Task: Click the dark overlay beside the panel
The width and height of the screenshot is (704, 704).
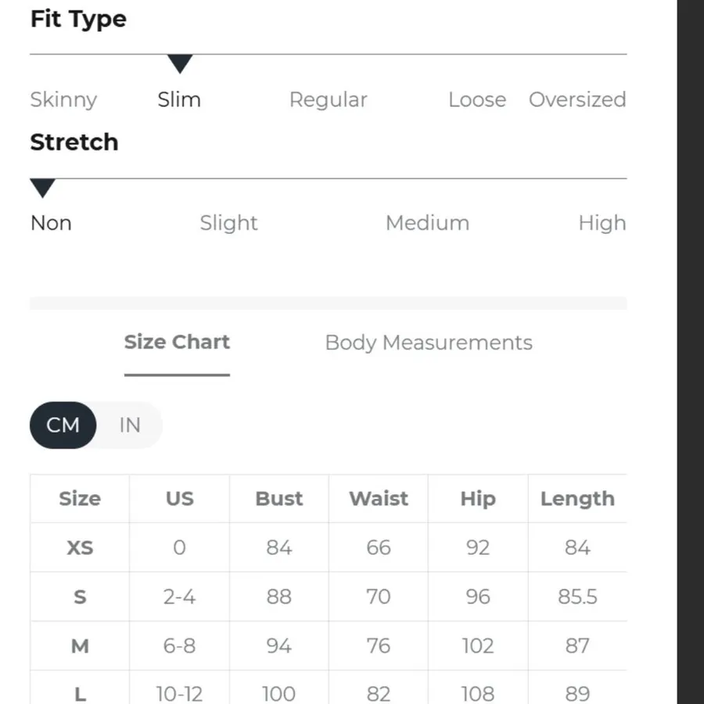Action: (691, 352)
